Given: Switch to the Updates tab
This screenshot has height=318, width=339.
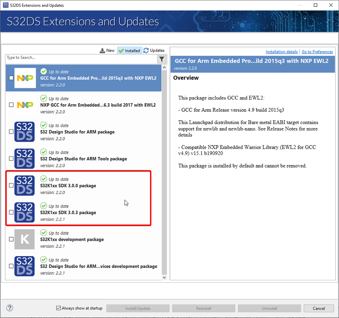Looking at the screenshot, I should pyautogui.click(x=154, y=50).
